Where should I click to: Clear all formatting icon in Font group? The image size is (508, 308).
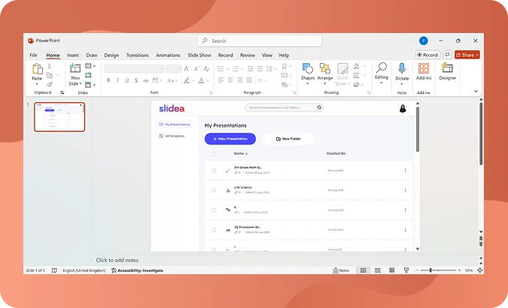206,68
